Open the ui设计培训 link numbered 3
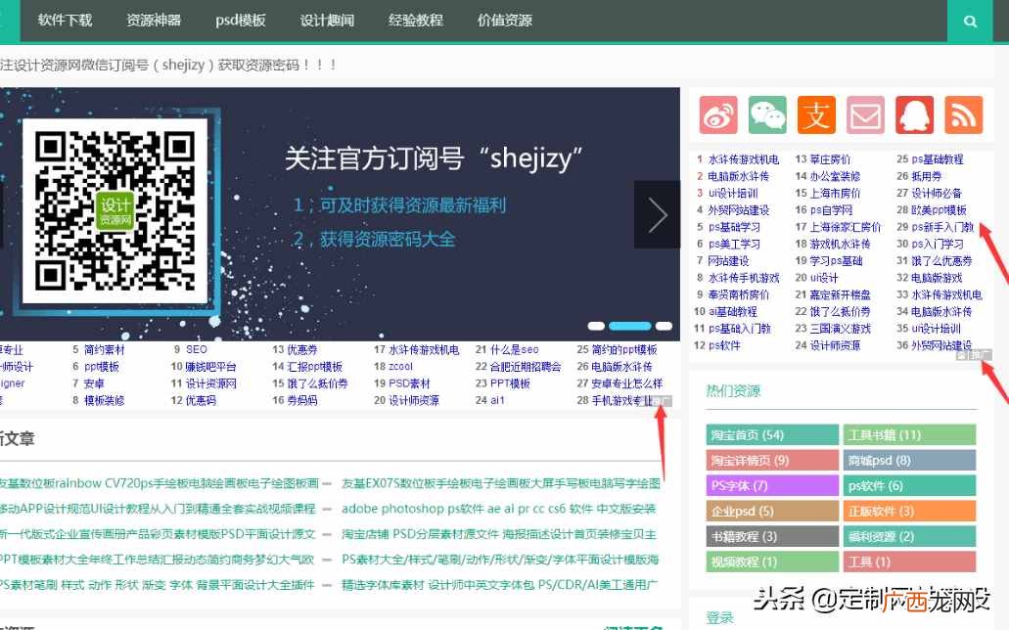 point(733,193)
